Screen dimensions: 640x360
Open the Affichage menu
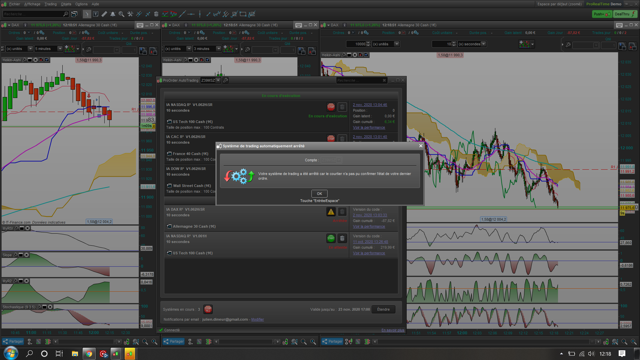point(32,4)
